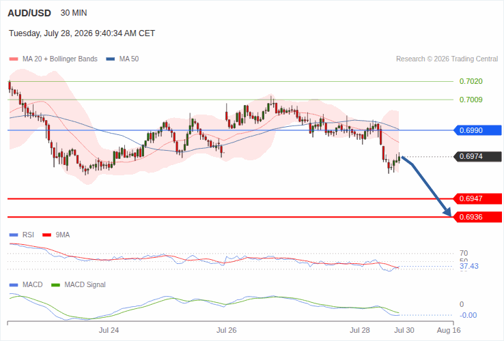The width and height of the screenshot is (504, 341).
Task: Click the Aug 16 date axis label
Action: (x=449, y=330)
